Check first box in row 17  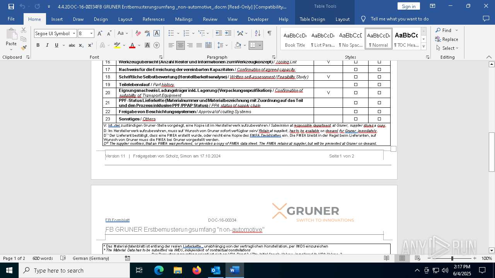point(356,69)
